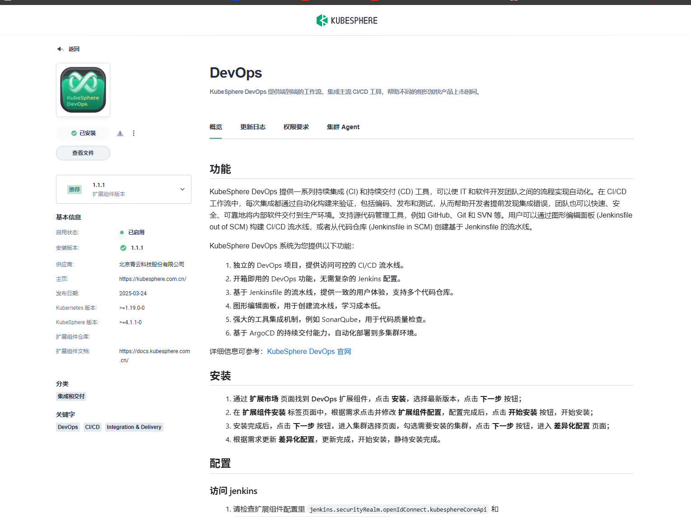Click the green 已安装 status check icon
This screenshot has width=691, height=517.
coord(74,133)
